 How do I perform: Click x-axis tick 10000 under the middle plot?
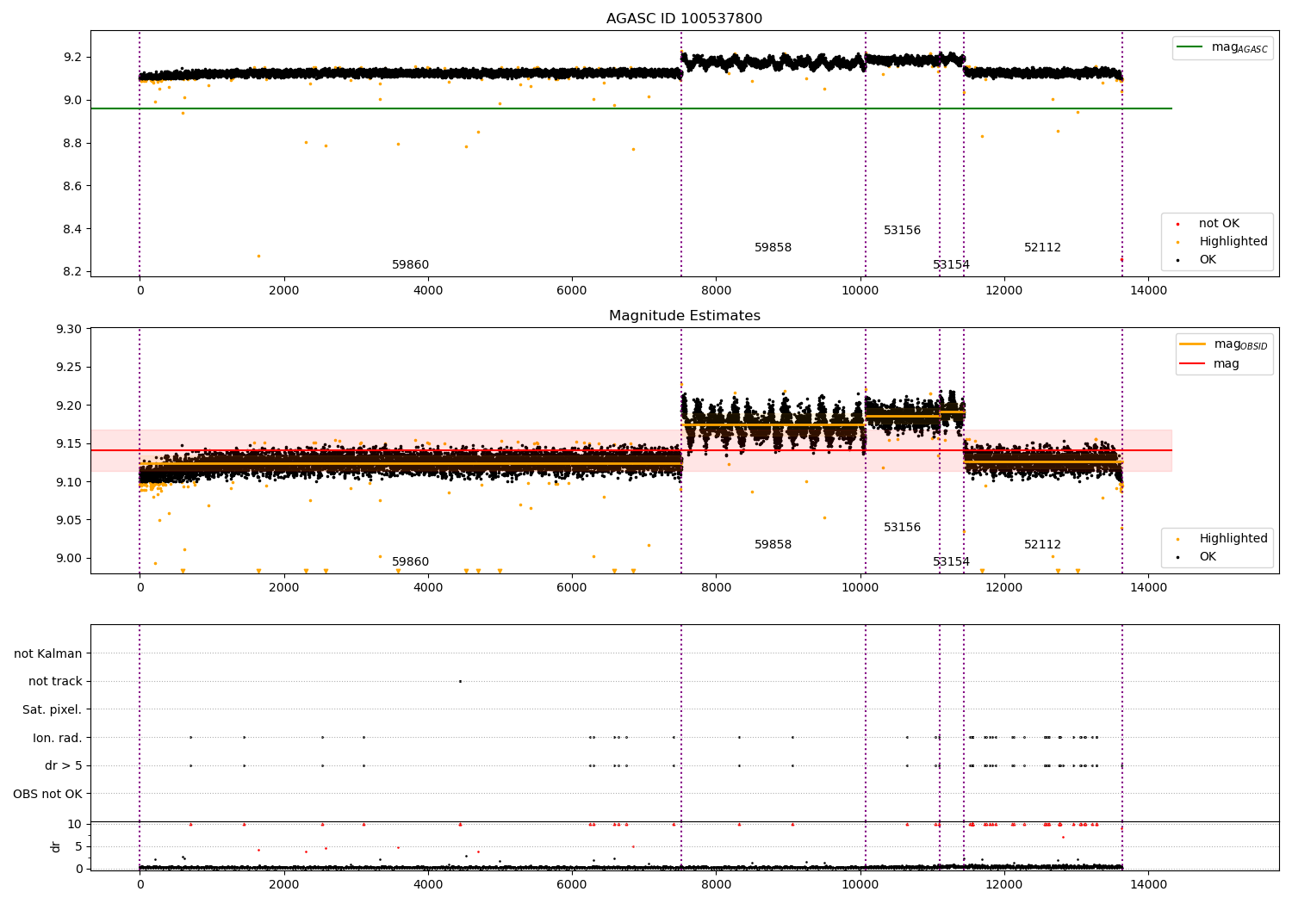pos(860,587)
